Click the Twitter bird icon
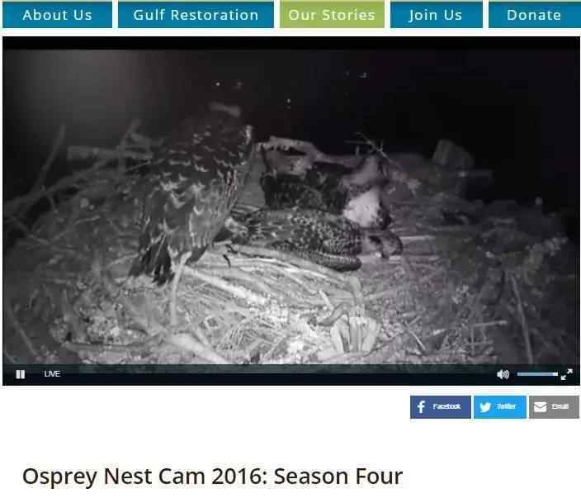 coord(485,407)
